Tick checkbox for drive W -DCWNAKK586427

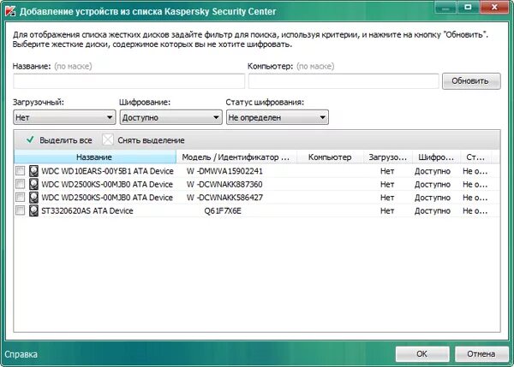tap(21, 198)
